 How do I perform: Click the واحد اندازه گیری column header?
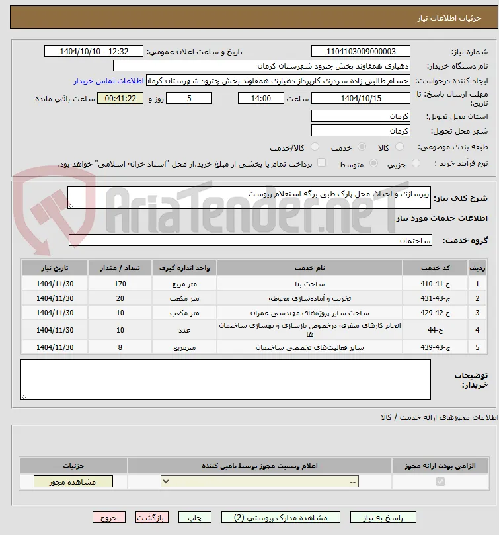click(x=184, y=268)
